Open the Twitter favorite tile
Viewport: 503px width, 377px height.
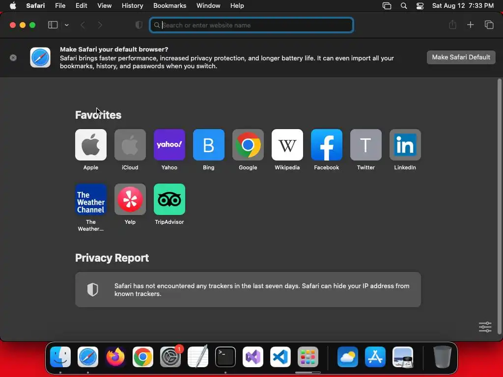[365, 145]
